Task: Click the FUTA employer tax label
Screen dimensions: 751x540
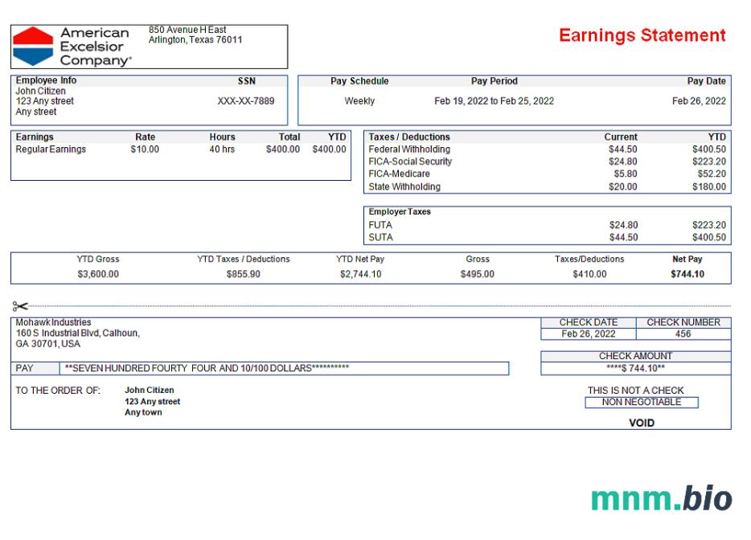Action: 380,226
